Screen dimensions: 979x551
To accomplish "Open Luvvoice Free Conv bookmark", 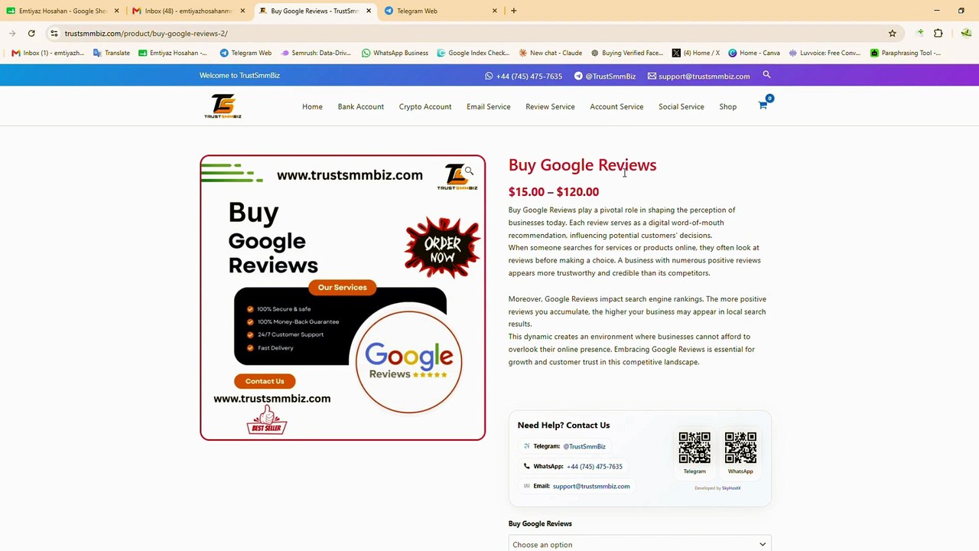I will [825, 53].
